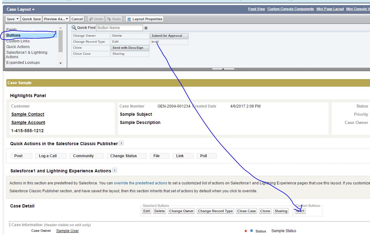This screenshot has height=235, width=370.
Task: Open the Mini Page Layout link
Action: [330, 9]
